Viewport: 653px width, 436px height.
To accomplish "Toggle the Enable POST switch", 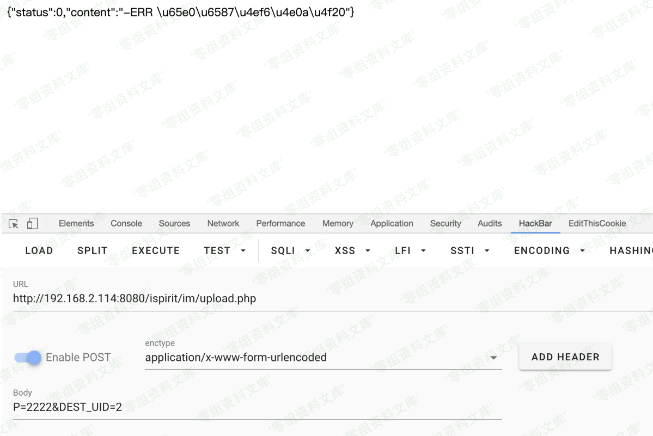I will pyautogui.click(x=28, y=358).
